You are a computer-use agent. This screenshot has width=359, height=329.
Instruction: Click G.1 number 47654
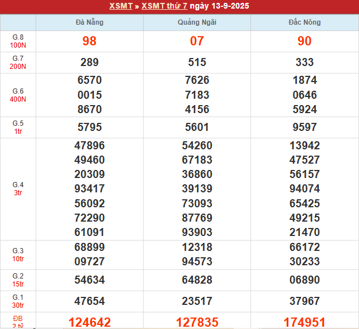90,301
